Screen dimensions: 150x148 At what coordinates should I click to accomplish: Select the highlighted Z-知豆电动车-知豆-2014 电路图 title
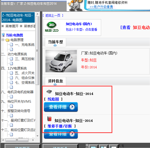tap(18, 17)
